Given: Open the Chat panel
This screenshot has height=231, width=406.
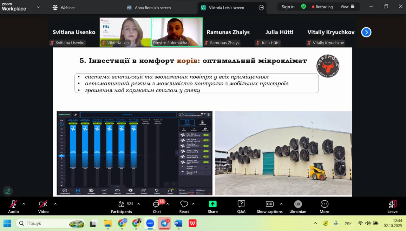Looking at the screenshot, I should tap(157, 207).
